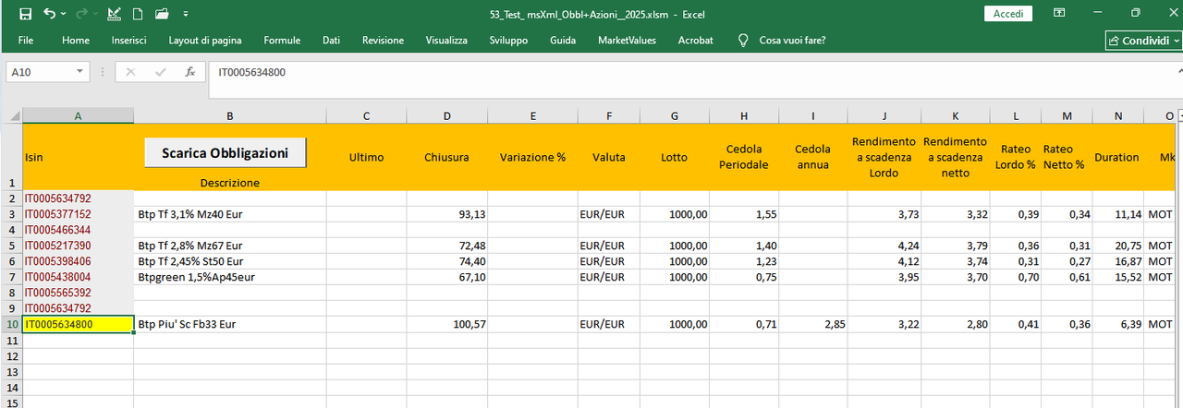Open the Acrobat tab
Screen dimensions: 1183x408
(x=695, y=41)
